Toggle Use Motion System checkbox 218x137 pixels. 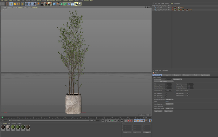166,97
